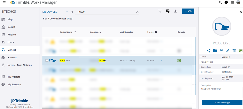Clear the PC300 search text

[137, 12]
